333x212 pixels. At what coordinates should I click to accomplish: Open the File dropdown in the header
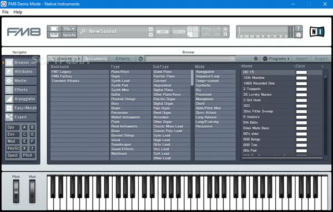click(69, 29)
